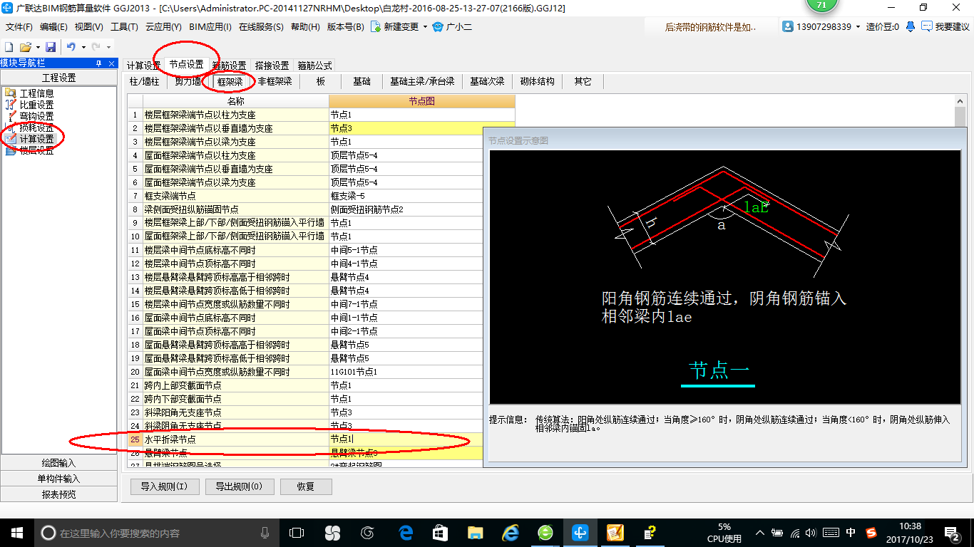Open the Undo history dropdown arrow

[83, 47]
